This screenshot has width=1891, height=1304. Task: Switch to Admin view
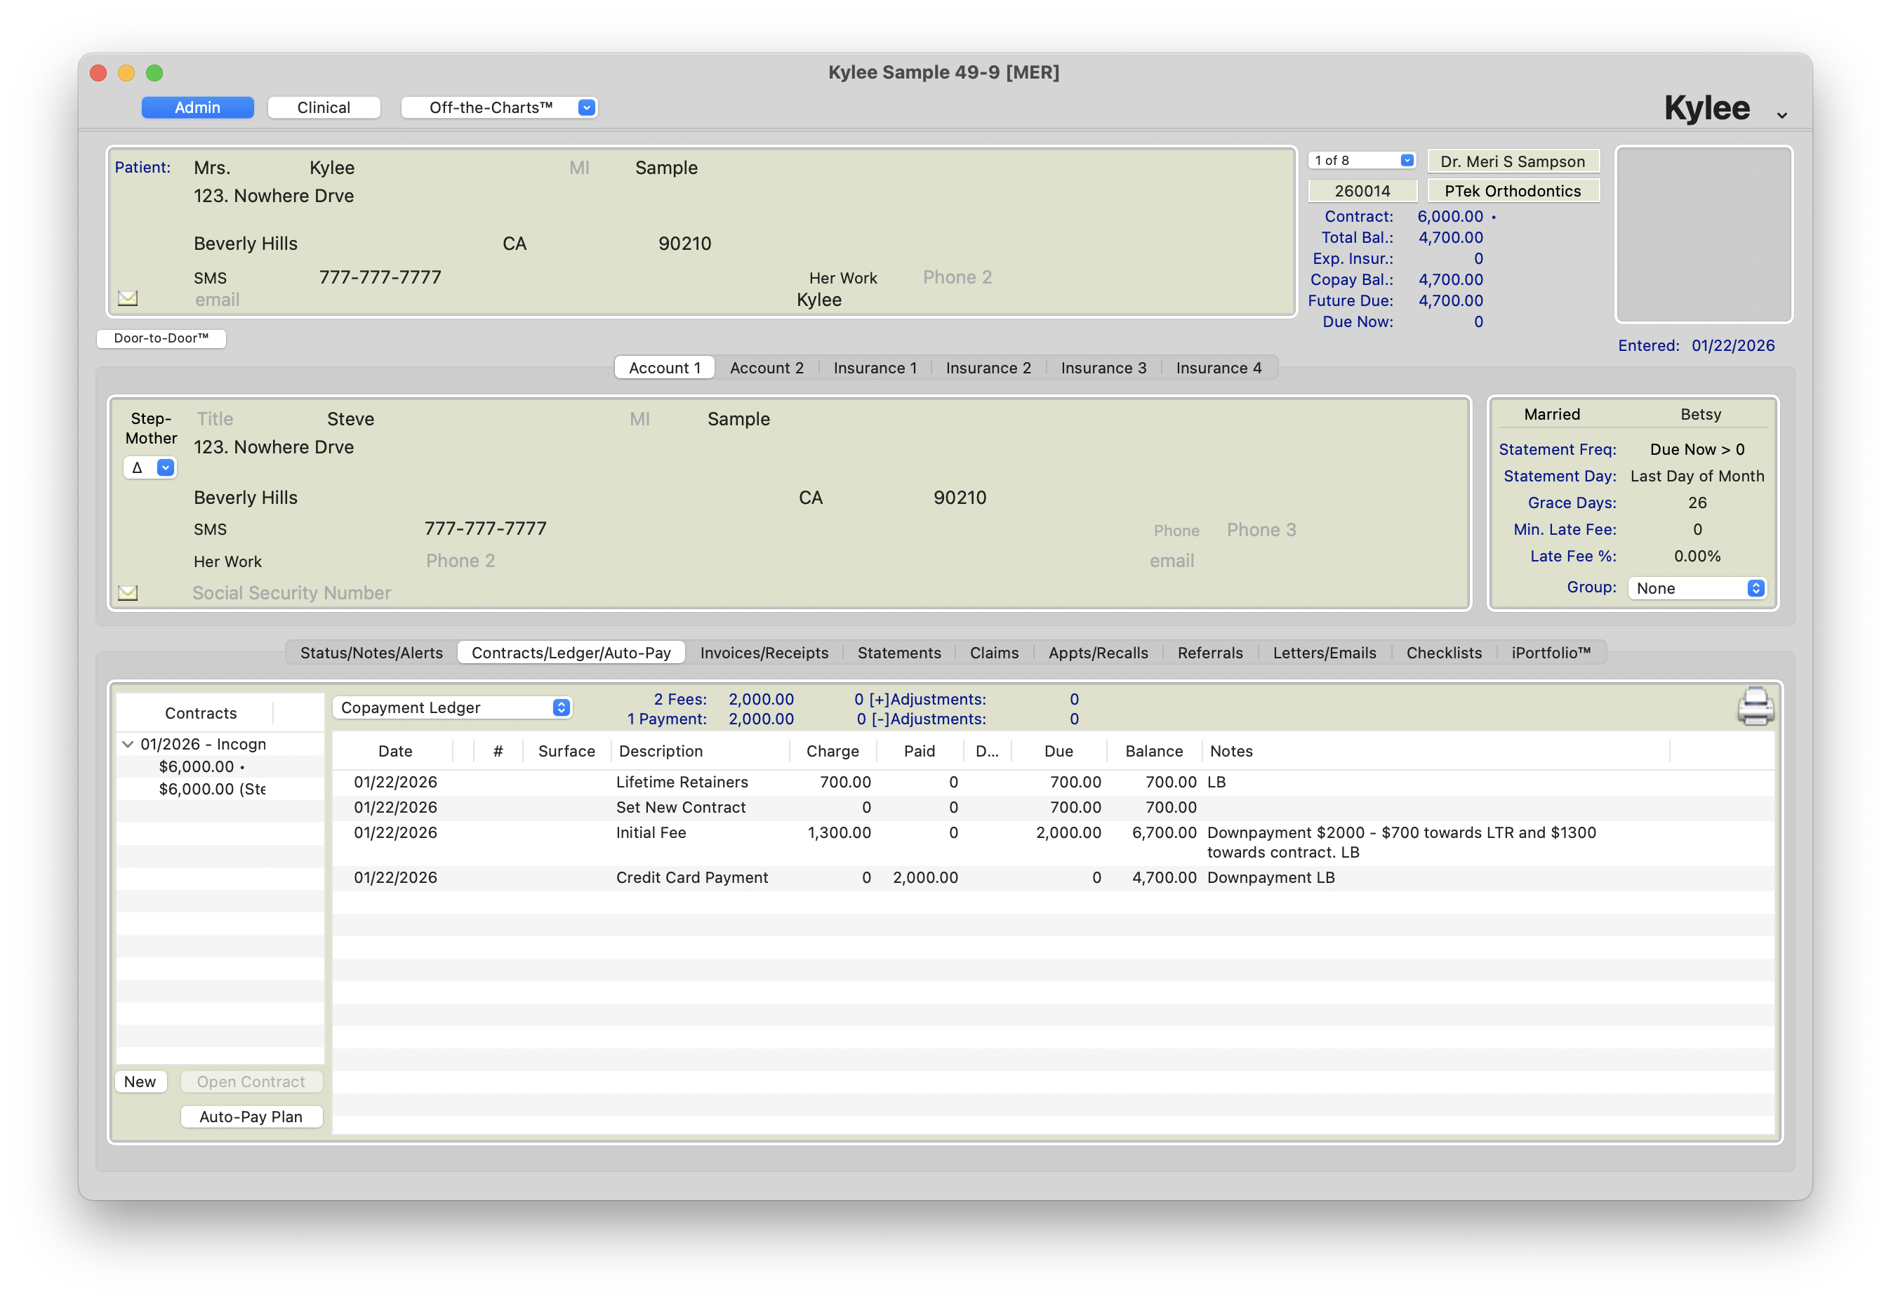click(197, 108)
